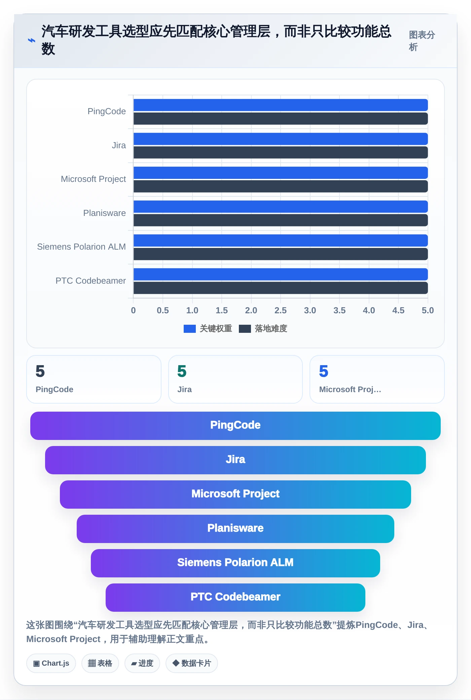Click the 5.0 x-axis tick label
The height and width of the screenshot is (700, 471).
click(x=428, y=310)
